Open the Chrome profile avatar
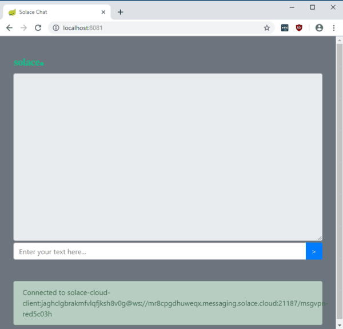The height and width of the screenshot is (329, 343). pos(319,27)
